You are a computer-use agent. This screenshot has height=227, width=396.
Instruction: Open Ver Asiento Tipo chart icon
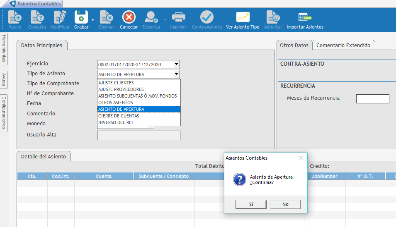pyautogui.click(x=243, y=17)
